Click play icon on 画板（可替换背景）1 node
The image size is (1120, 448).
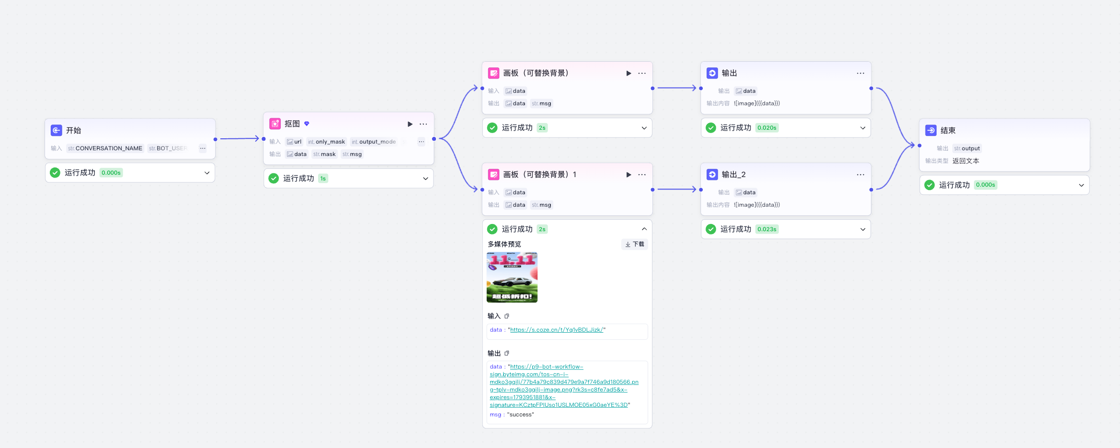(629, 175)
